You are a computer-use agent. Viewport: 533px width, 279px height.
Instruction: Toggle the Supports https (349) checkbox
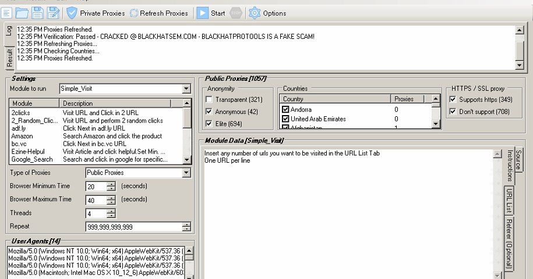(453, 99)
